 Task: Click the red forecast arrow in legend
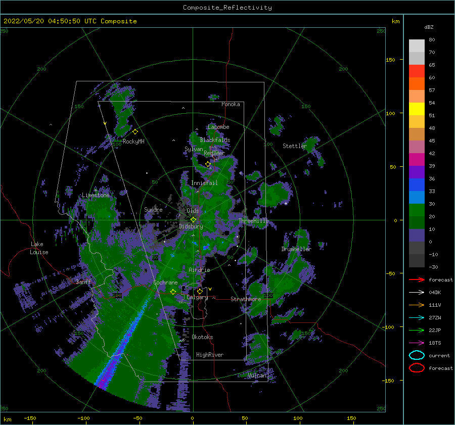tap(417, 279)
